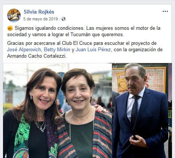Open the partially visible third photo strip

click(170, 110)
